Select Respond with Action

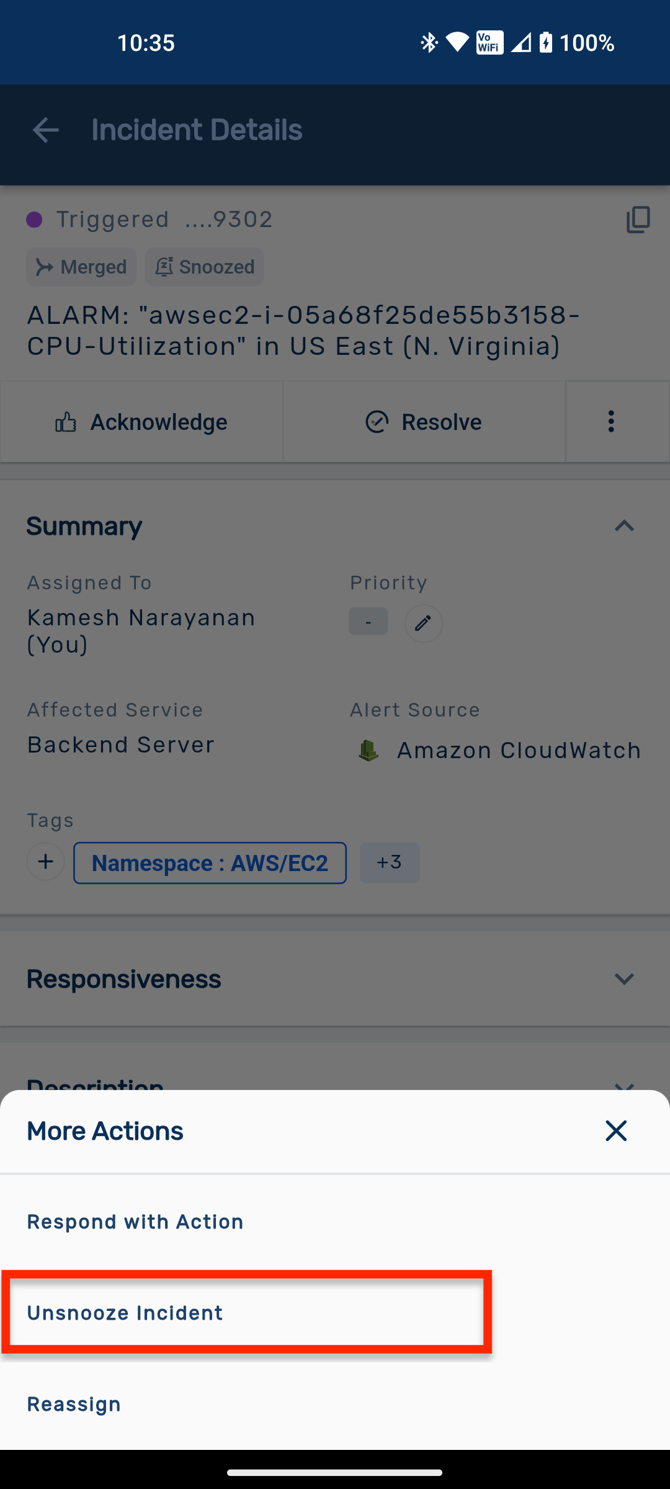coord(135,1222)
